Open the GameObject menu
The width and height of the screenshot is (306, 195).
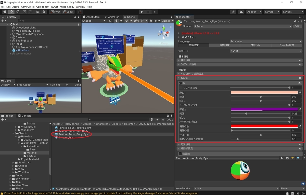click(x=28, y=7)
